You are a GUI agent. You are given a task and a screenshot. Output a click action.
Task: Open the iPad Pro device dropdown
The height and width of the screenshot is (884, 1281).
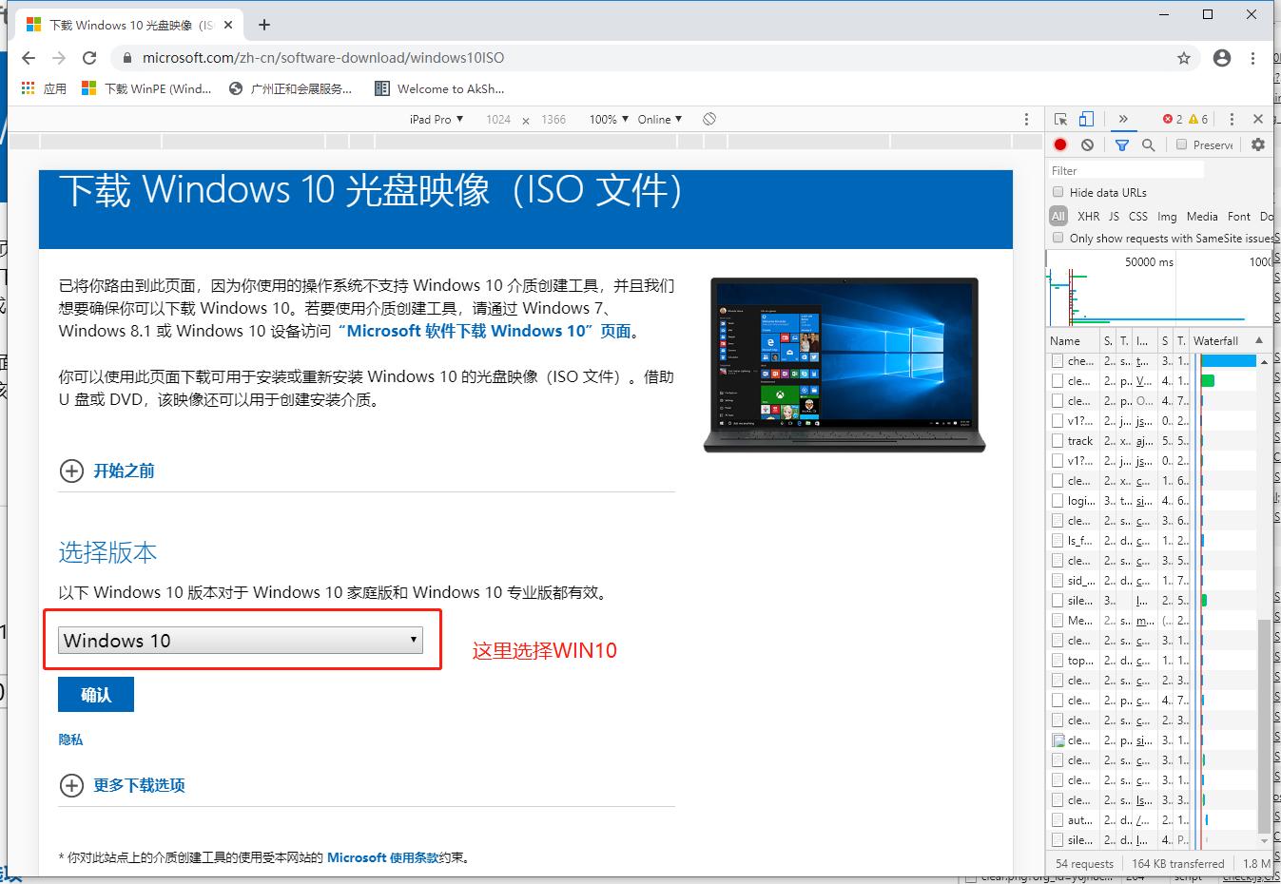tap(435, 119)
